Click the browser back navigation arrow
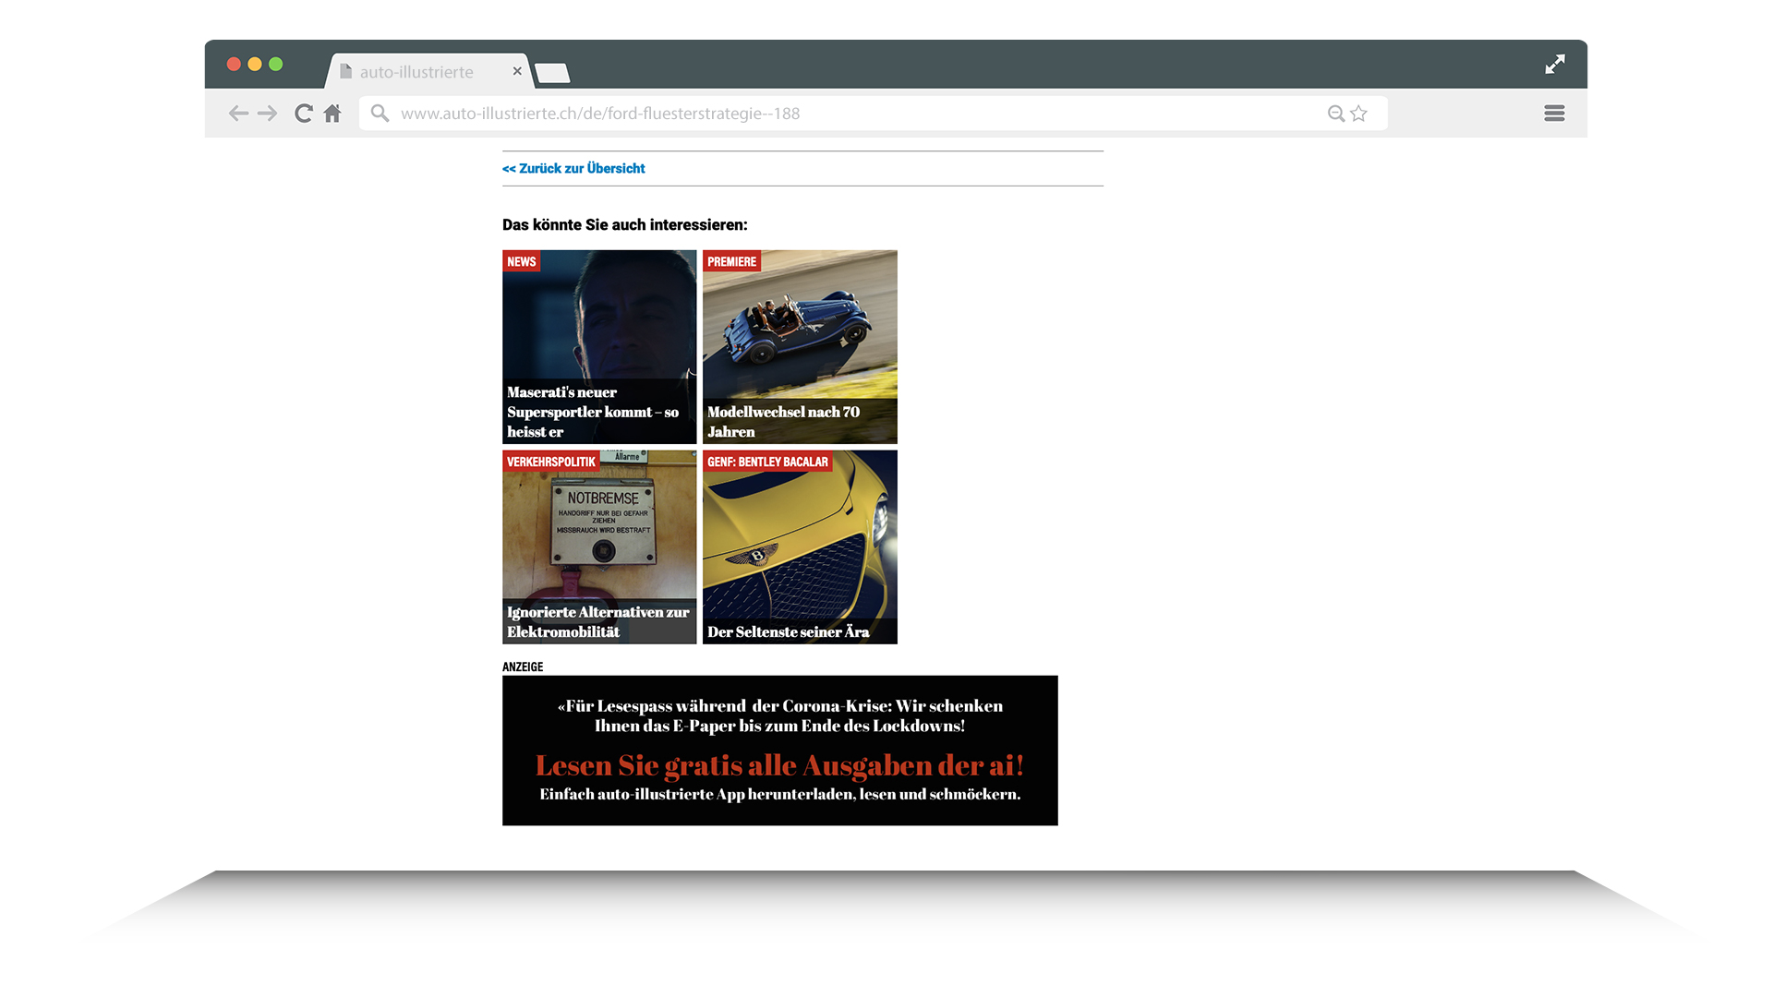 [238, 113]
